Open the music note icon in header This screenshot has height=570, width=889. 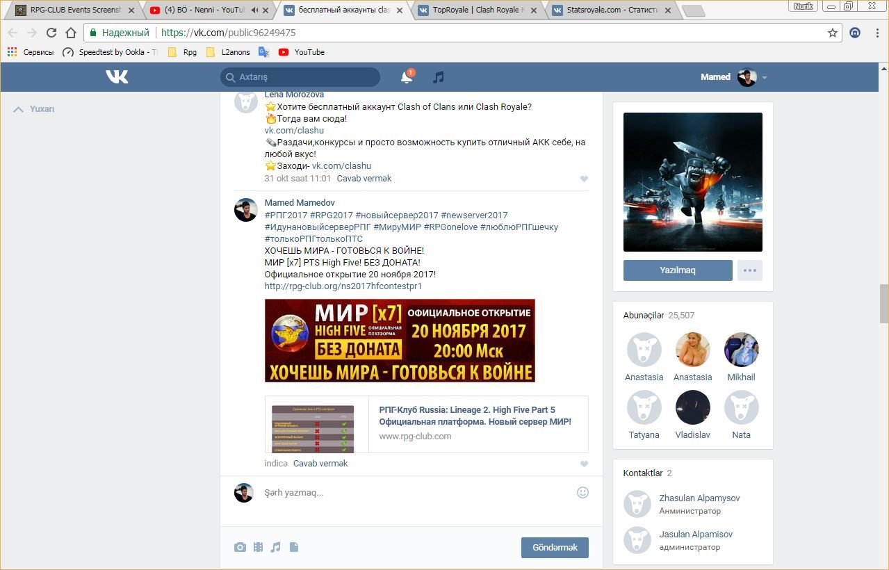pos(438,77)
